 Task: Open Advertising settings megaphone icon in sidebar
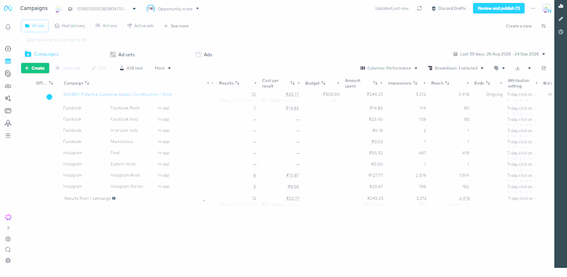[8, 98]
